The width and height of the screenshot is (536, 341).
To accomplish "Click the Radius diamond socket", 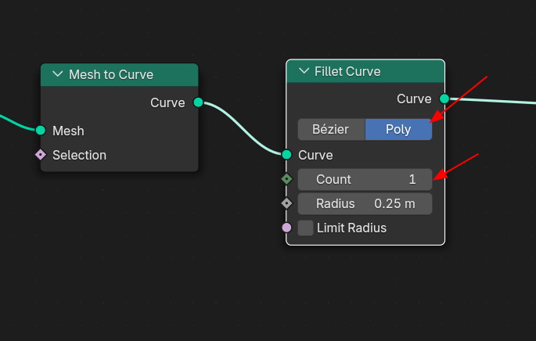I will (287, 203).
